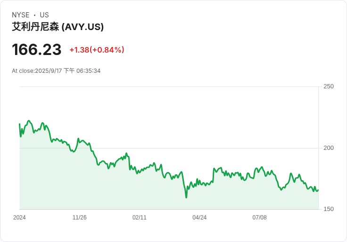Click the rightmost end of the price line

click(x=318, y=190)
